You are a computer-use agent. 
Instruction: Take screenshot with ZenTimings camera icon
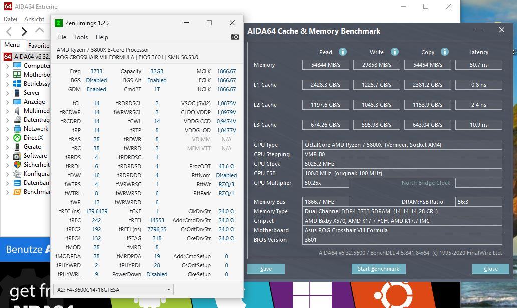pyautogui.click(x=235, y=37)
